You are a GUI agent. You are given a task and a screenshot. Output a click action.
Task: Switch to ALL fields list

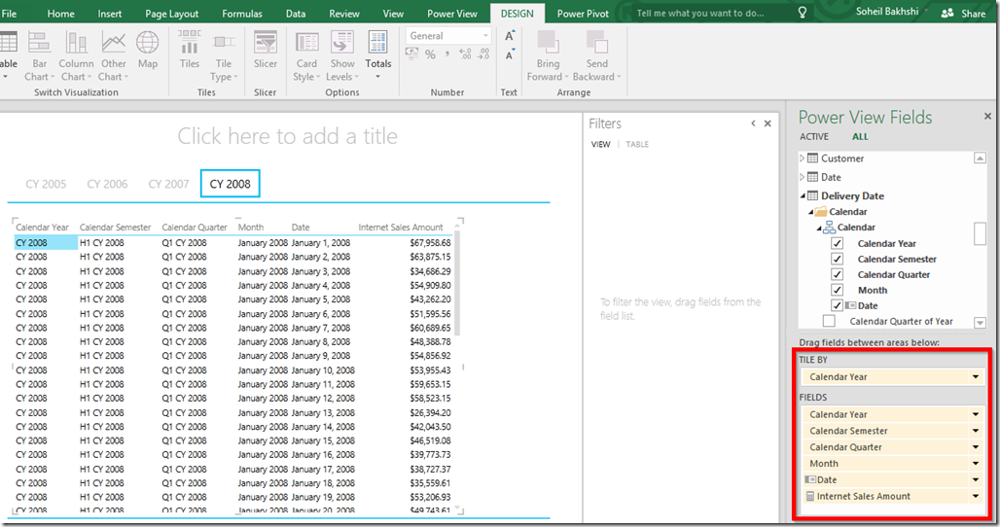(860, 136)
